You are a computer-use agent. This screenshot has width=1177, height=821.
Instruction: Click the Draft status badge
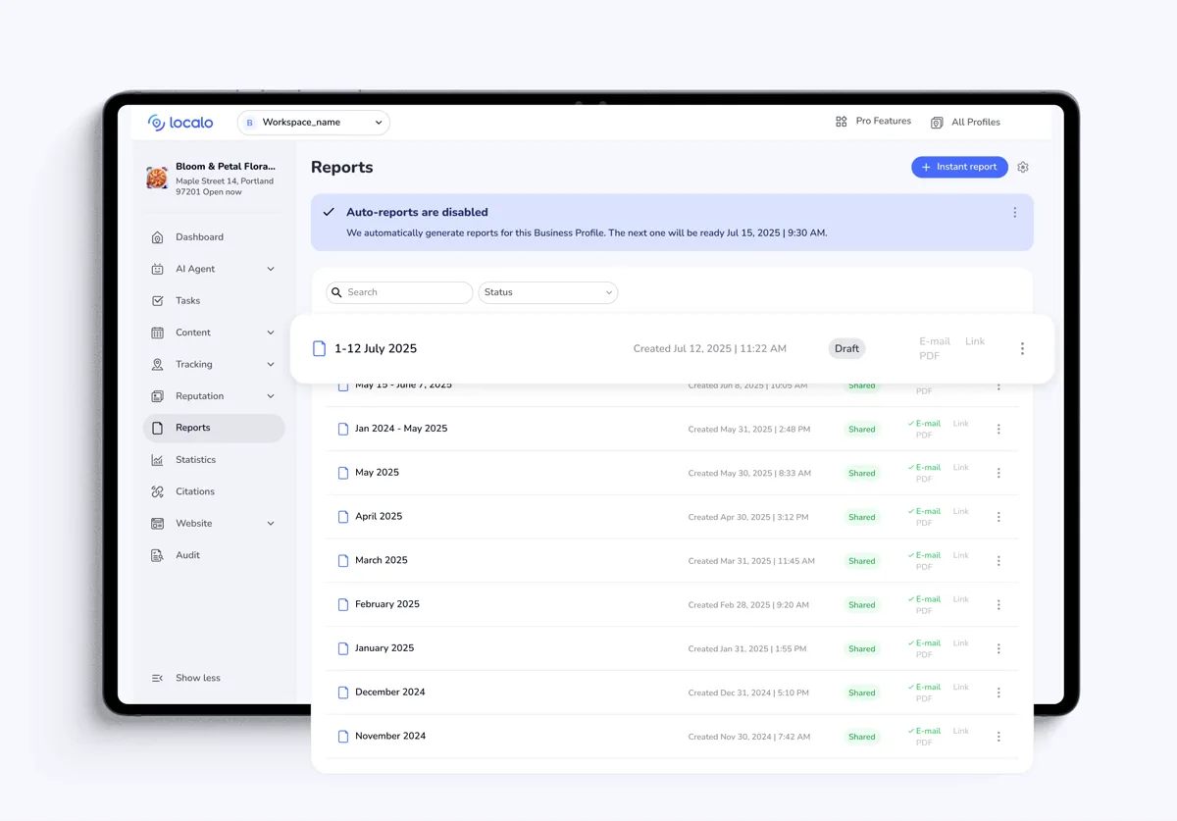coord(846,349)
